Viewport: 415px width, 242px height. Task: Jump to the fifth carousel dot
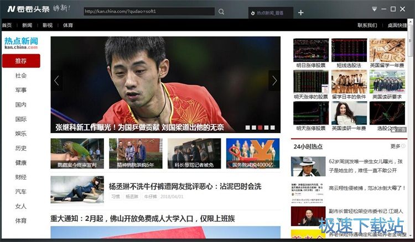(273, 128)
